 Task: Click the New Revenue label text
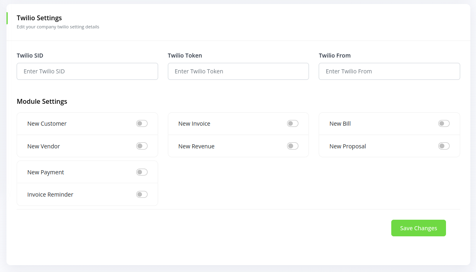point(196,146)
